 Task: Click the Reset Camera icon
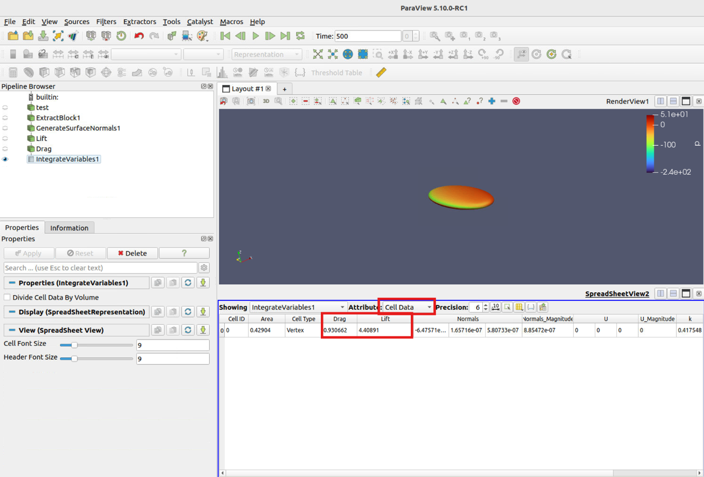tap(318, 54)
